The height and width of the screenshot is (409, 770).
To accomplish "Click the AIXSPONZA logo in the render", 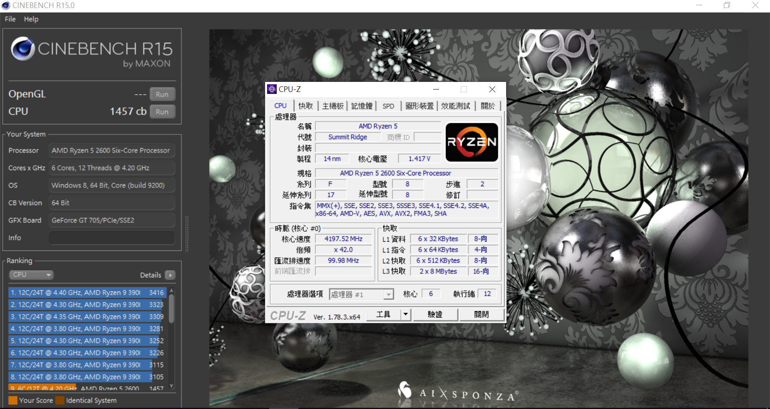I will pos(458,392).
